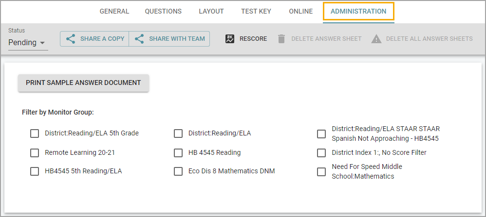Click the trash can Delete Answer Sheet icon
This screenshot has width=486, height=217.
(x=281, y=39)
